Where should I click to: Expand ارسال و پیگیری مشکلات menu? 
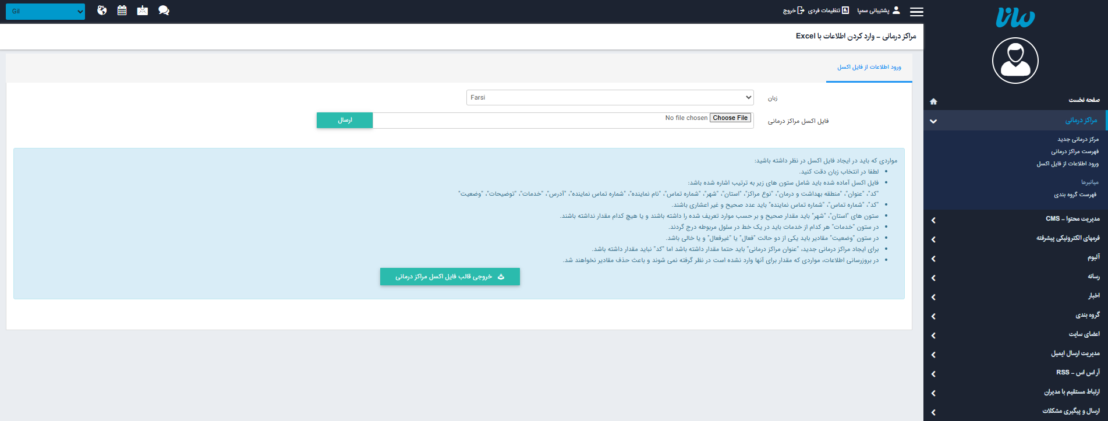click(1015, 411)
